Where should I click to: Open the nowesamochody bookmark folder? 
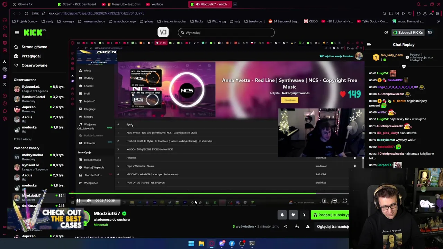91,21
